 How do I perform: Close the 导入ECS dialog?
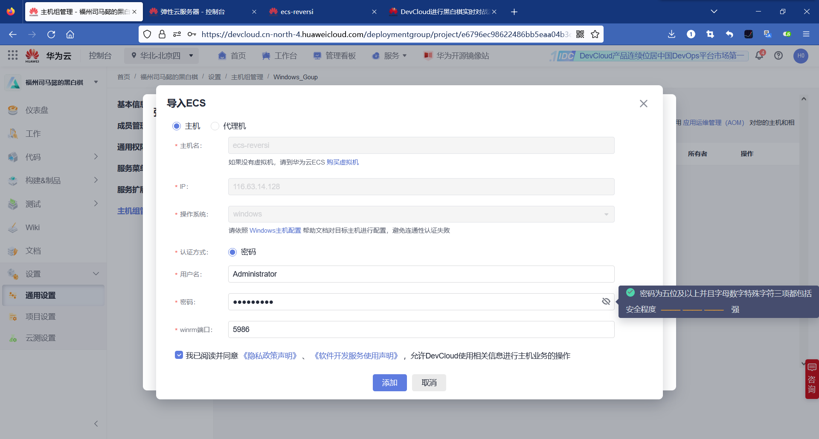(x=643, y=104)
